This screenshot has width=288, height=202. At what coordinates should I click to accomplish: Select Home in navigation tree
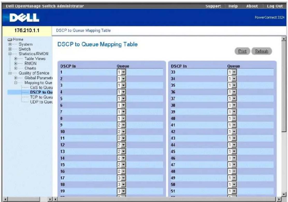(x=18, y=40)
